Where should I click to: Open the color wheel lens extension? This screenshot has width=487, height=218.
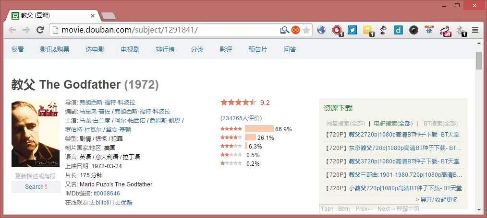414,30
